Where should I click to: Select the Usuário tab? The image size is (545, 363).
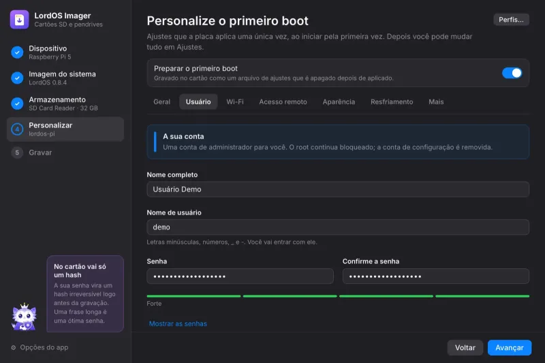tap(198, 101)
